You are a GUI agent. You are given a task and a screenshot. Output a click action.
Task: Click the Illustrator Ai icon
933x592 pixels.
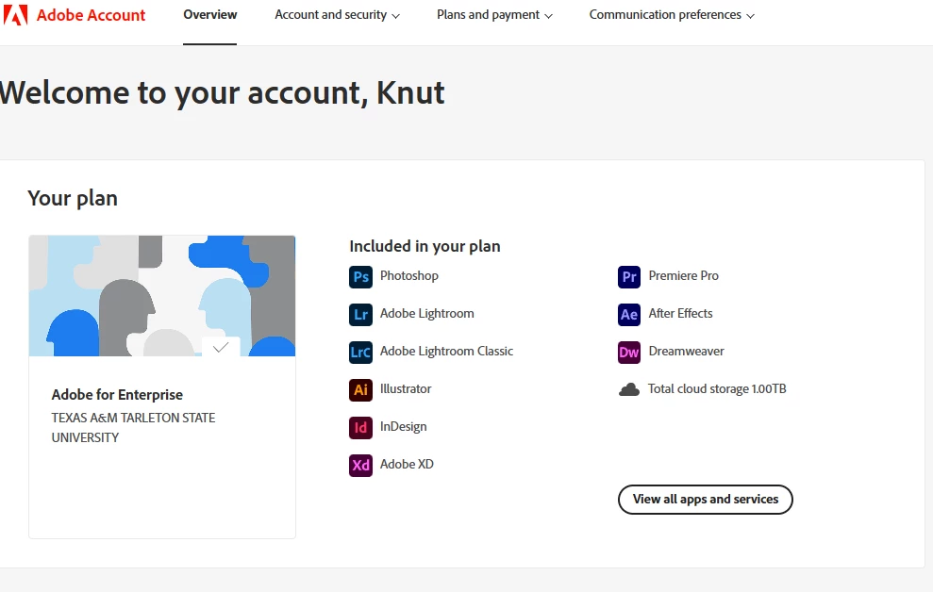[360, 390]
